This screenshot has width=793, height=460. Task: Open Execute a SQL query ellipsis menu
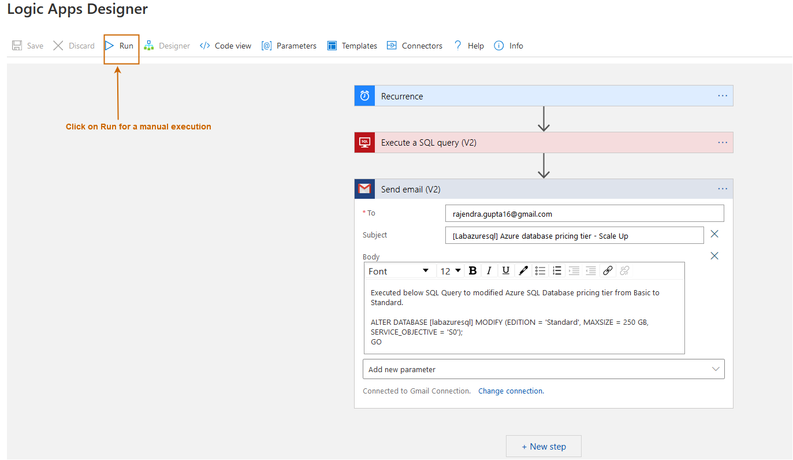[723, 143]
